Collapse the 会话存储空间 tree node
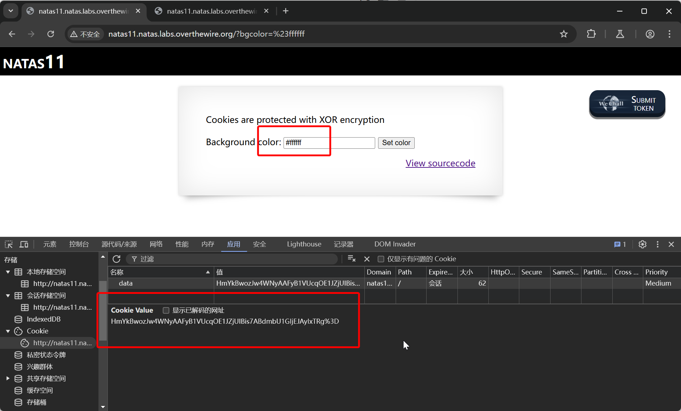Screen dimensions: 681x411 (x=8, y=296)
